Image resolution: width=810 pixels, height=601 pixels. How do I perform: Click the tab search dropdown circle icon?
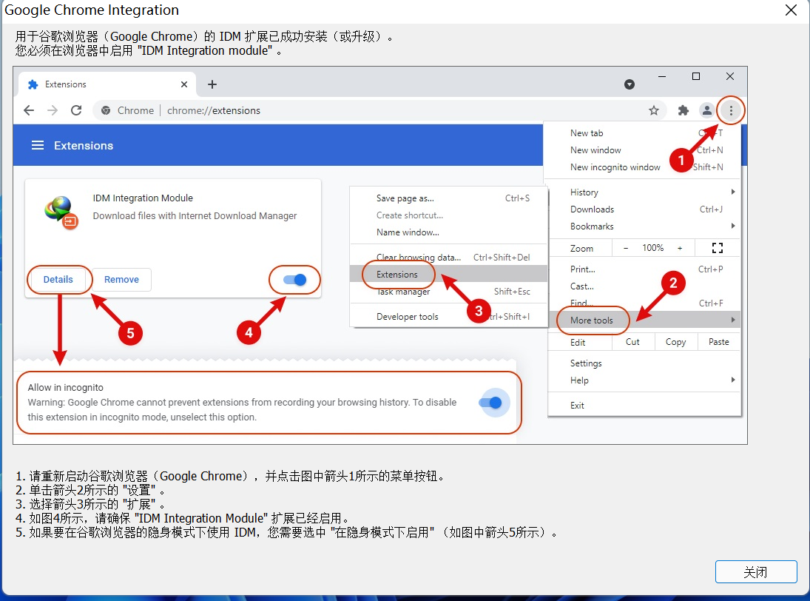click(629, 84)
